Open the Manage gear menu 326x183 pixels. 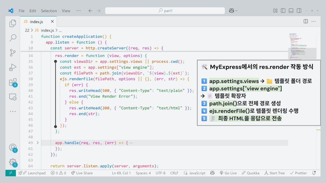[13, 162]
